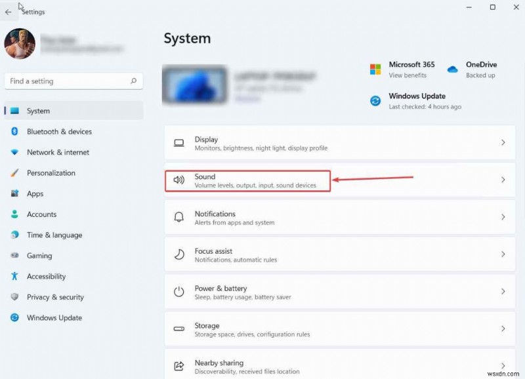Click the user profile picture

tap(20, 45)
